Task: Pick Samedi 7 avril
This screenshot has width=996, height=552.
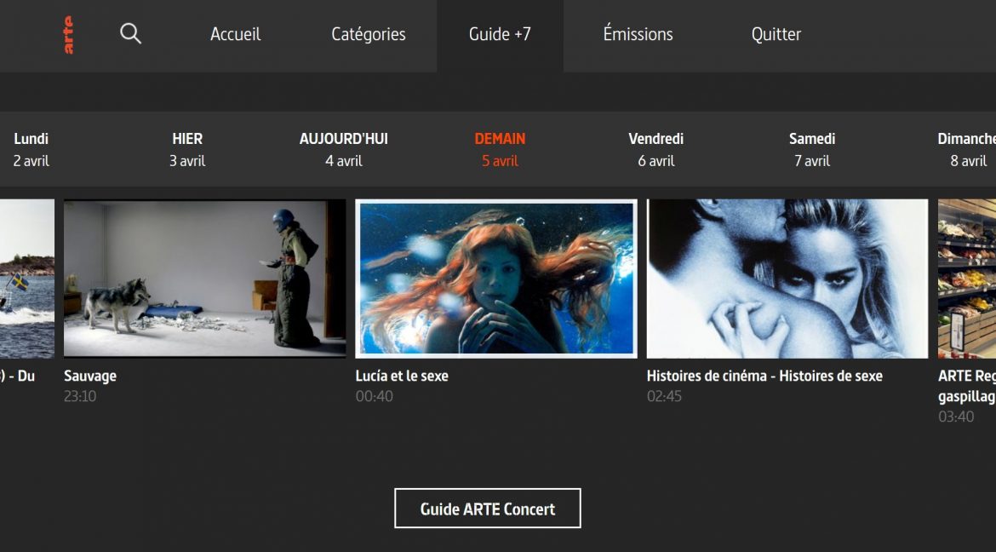Action: (x=812, y=149)
